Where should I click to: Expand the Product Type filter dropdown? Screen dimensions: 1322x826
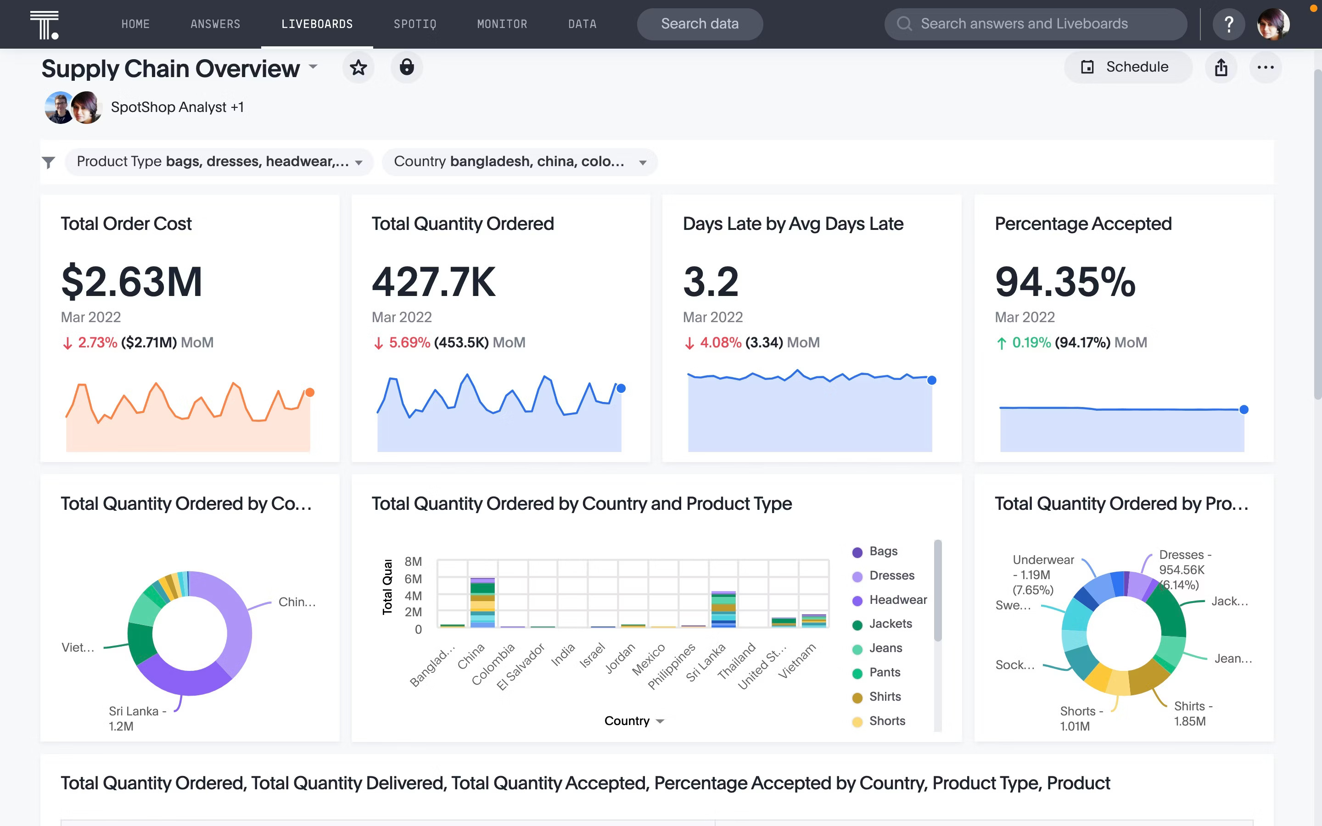coord(359,161)
